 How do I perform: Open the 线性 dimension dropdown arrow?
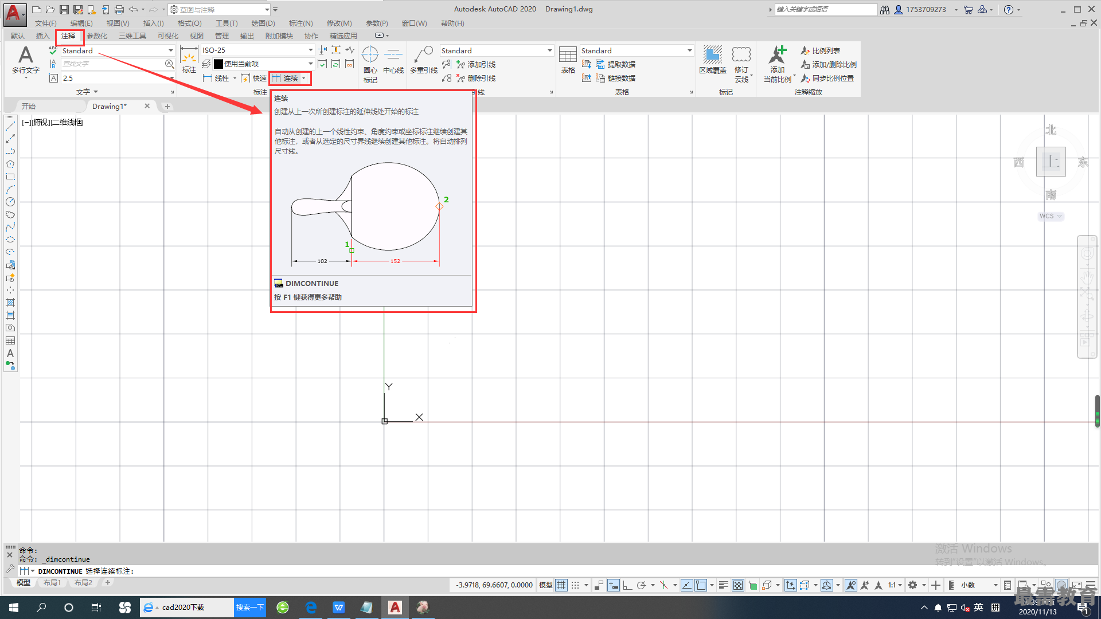click(x=235, y=78)
